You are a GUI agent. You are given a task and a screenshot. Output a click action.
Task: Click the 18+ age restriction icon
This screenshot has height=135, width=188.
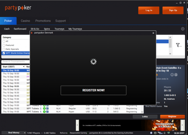pos(155,133)
